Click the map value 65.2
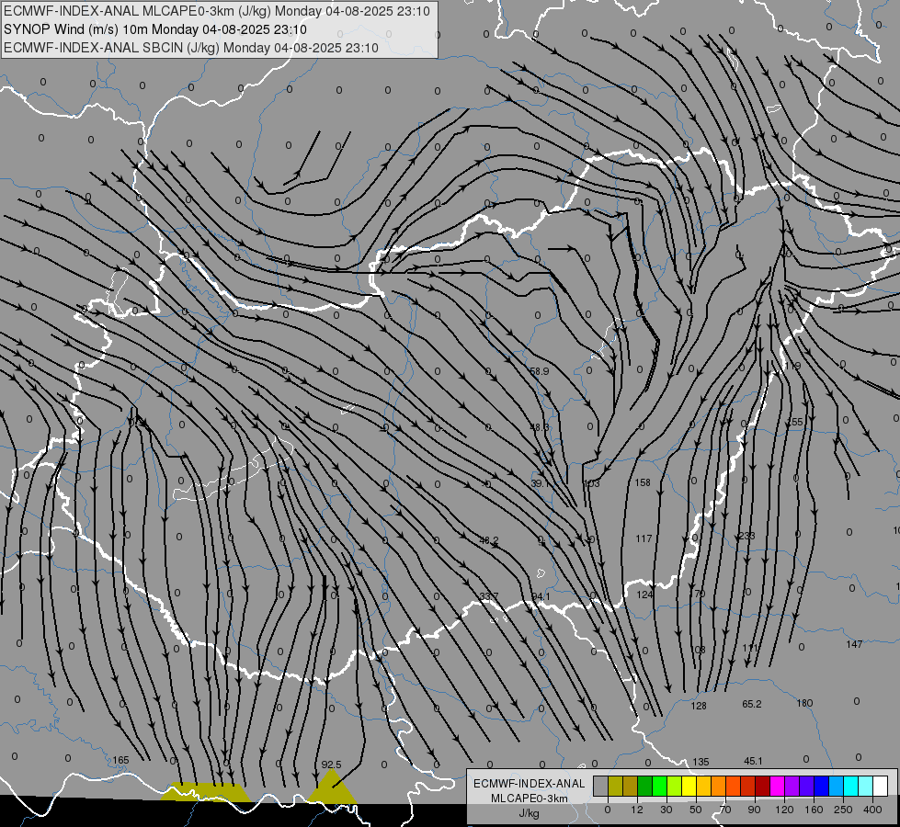The width and height of the screenshot is (900, 827). point(752,704)
